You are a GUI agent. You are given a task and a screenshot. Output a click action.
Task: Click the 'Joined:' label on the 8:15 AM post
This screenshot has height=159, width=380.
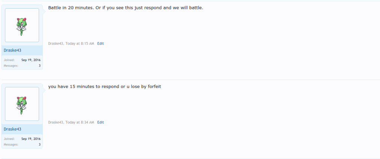[x=9, y=60]
